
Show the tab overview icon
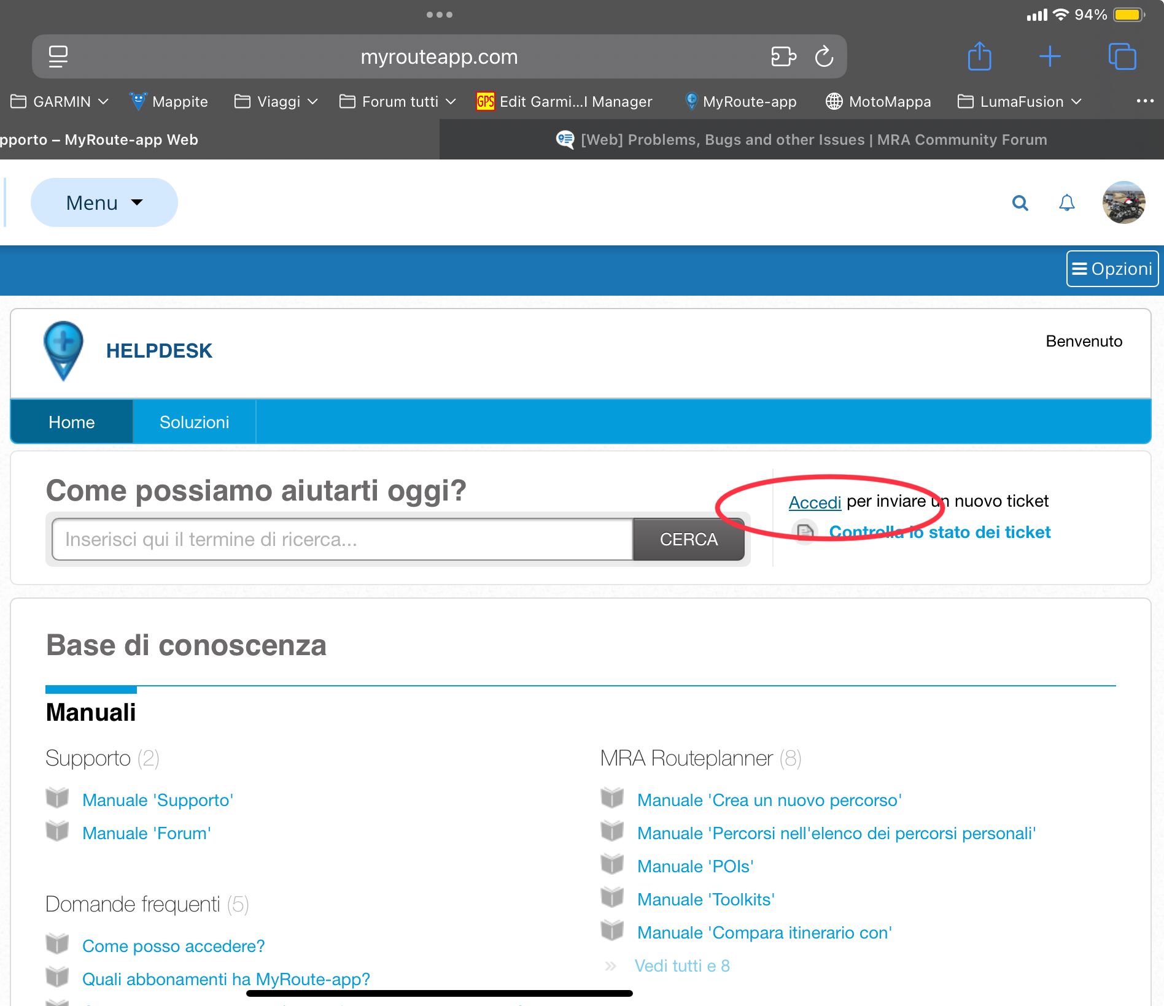coord(1122,56)
